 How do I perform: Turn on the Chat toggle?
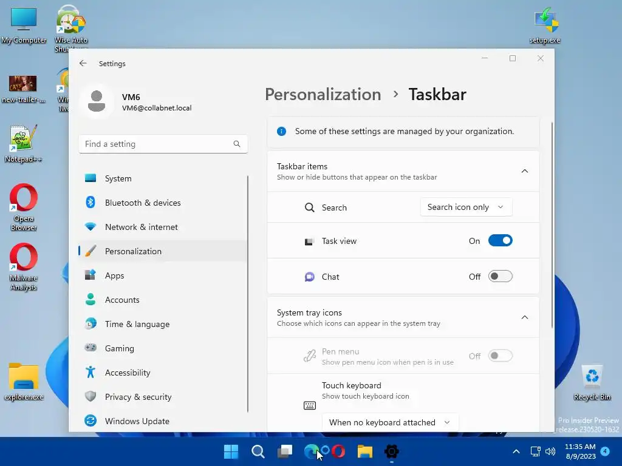pos(501,276)
